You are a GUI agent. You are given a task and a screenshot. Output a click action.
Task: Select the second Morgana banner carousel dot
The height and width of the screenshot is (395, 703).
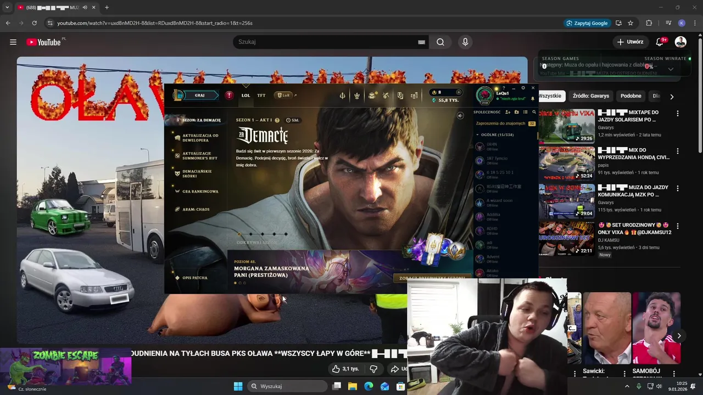pos(240,283)
